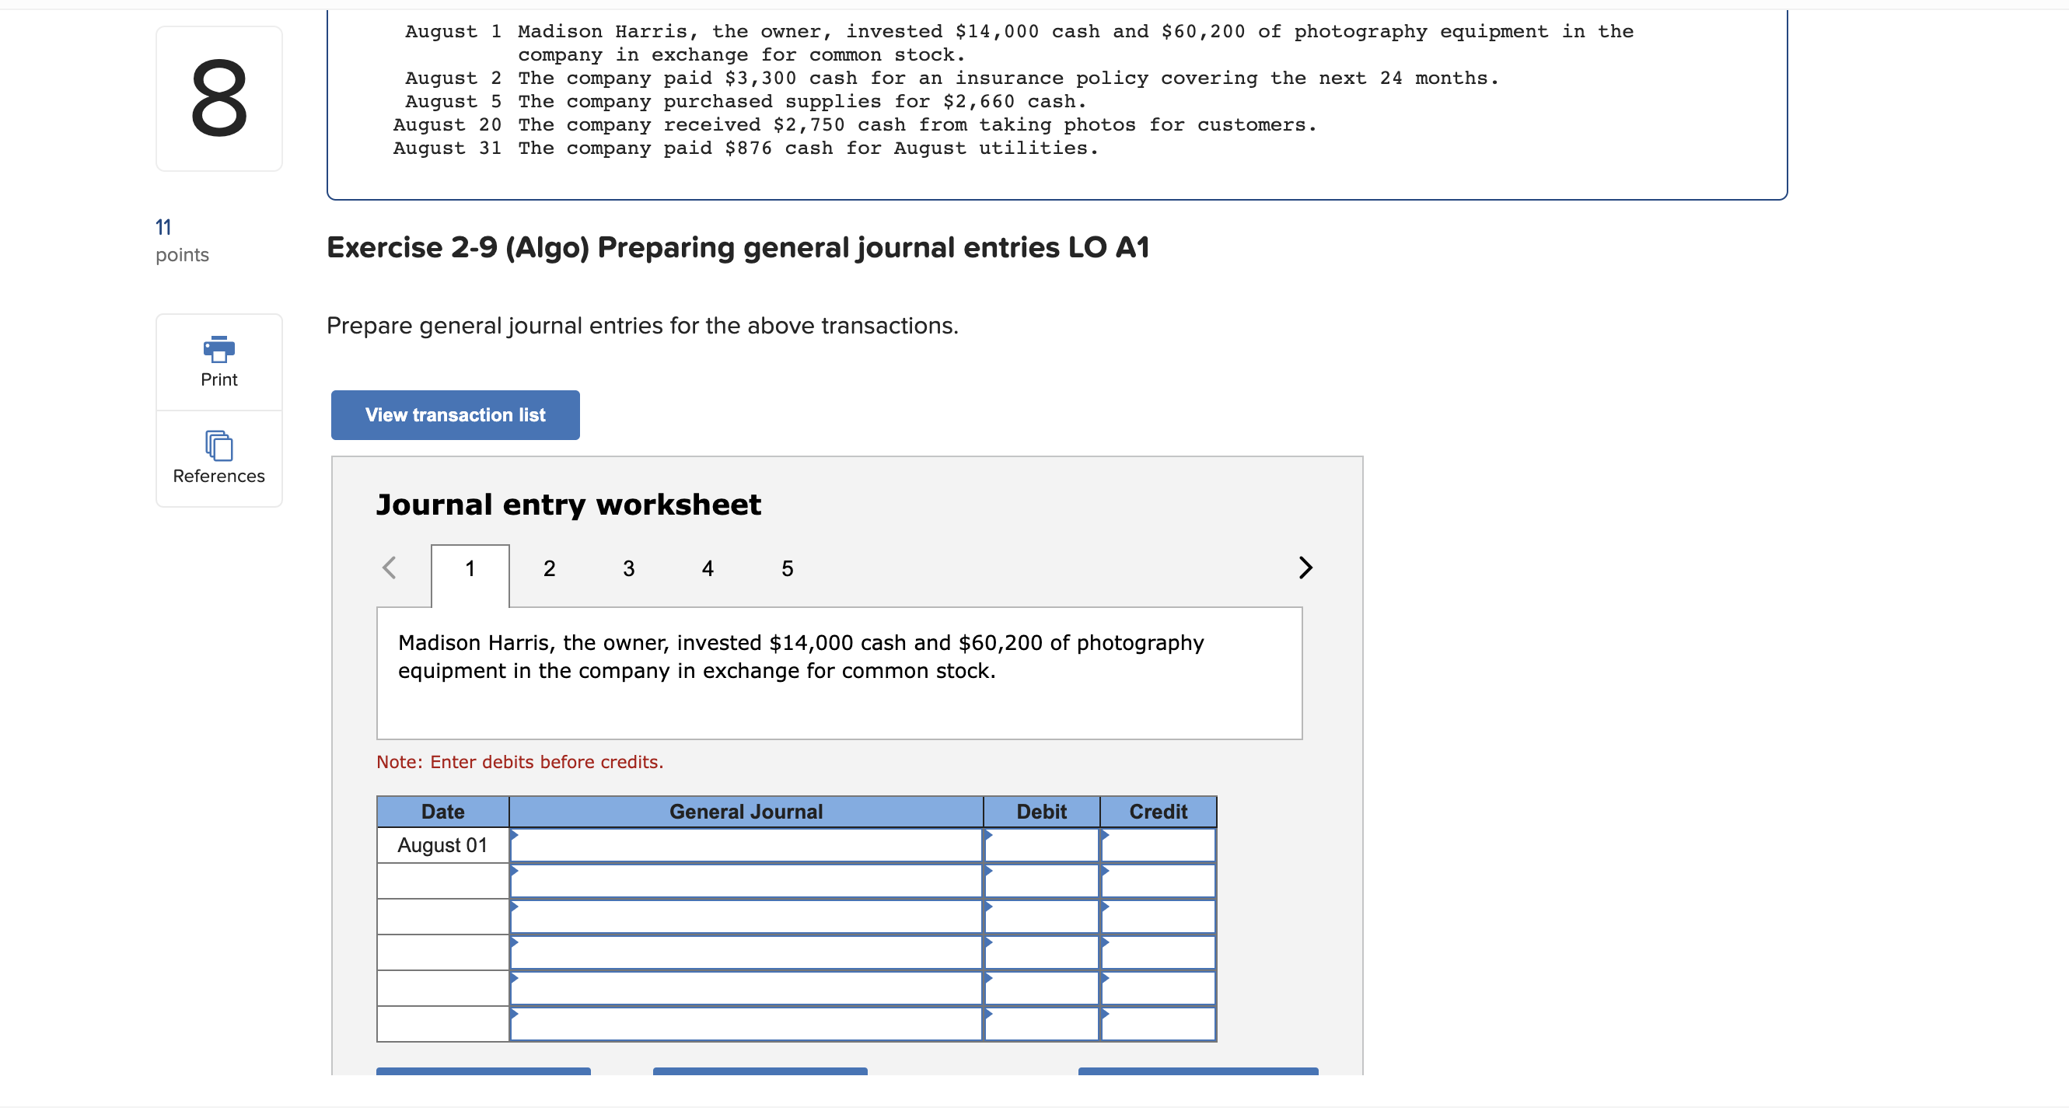Click the Print printer icon

point(218,348)
